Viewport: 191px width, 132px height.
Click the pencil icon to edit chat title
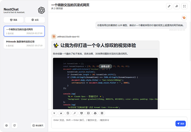pos(169,6)
